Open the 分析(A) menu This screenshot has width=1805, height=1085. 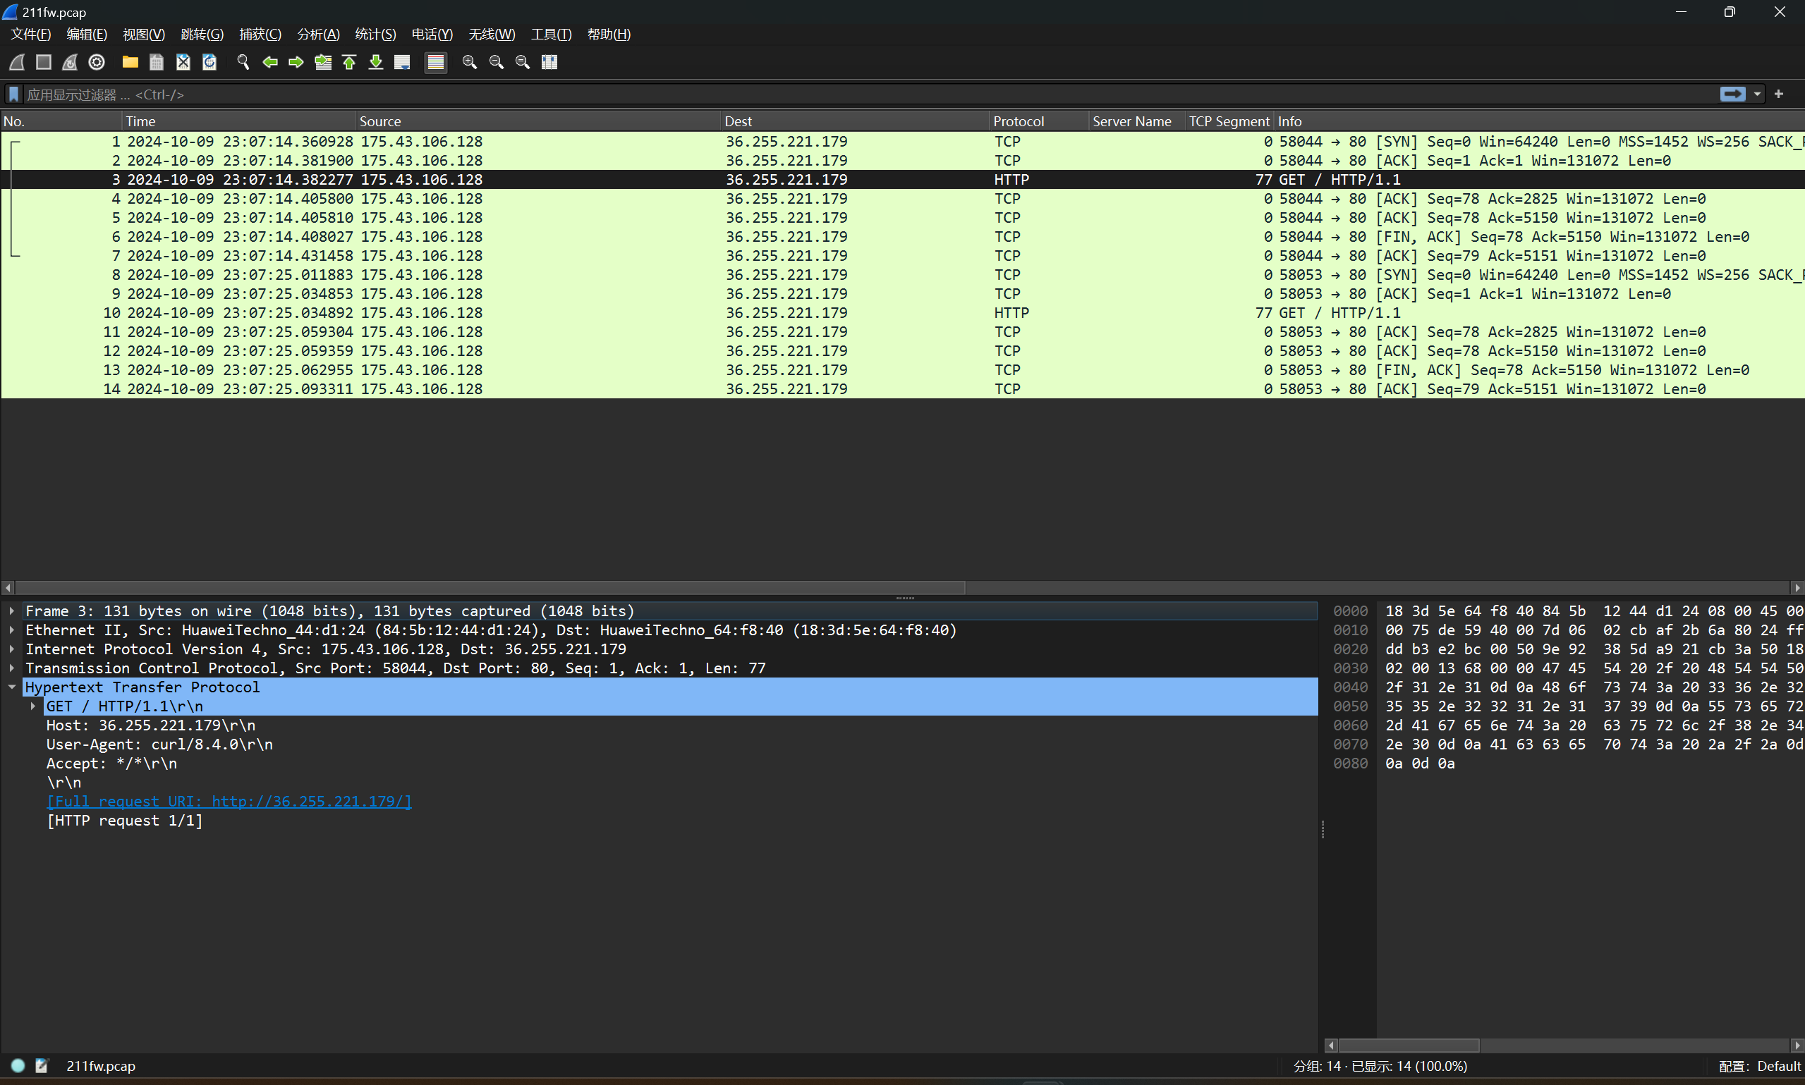[x=318, y=35]
